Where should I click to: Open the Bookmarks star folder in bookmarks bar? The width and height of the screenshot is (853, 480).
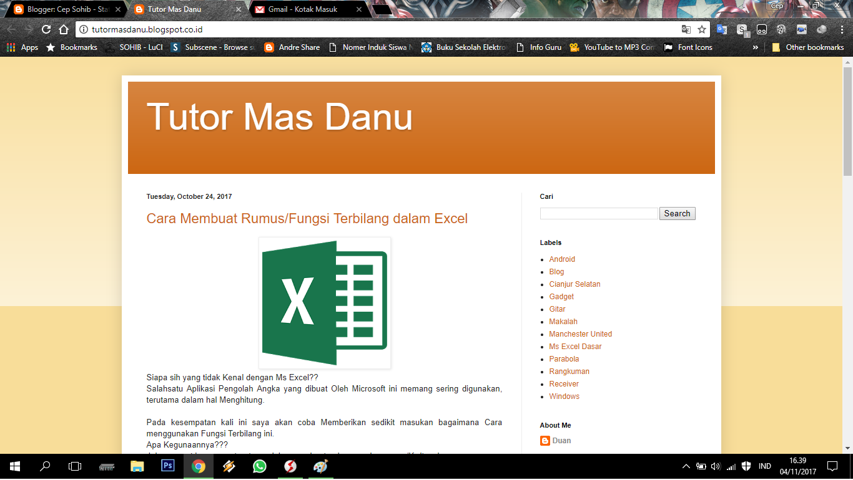point(72,47)
